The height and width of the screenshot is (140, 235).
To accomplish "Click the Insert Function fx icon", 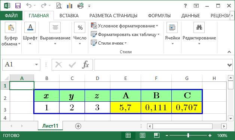I will coord(85,65).
